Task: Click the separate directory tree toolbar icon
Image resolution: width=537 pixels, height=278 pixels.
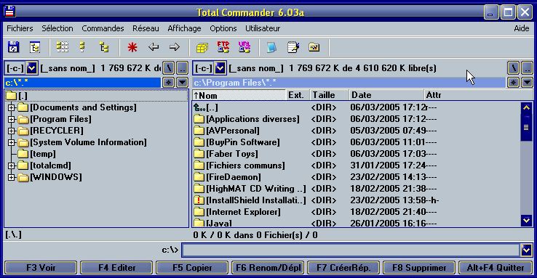Action: pyautogui.click(x=35, y=47)
